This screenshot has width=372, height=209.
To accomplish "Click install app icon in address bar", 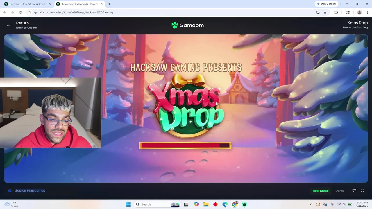I will click(x=318, y=12).
